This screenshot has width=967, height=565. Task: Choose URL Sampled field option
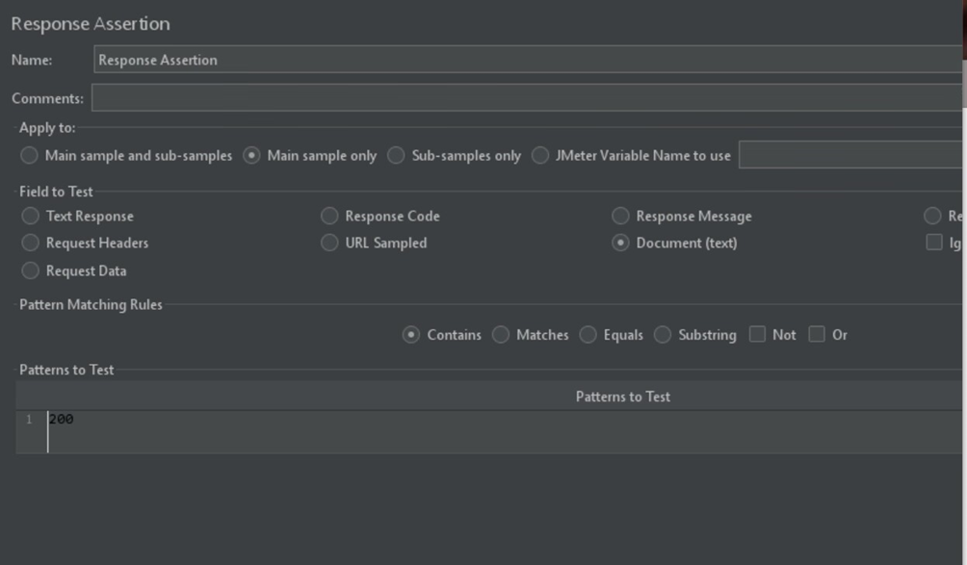click(x=330, y=243)
